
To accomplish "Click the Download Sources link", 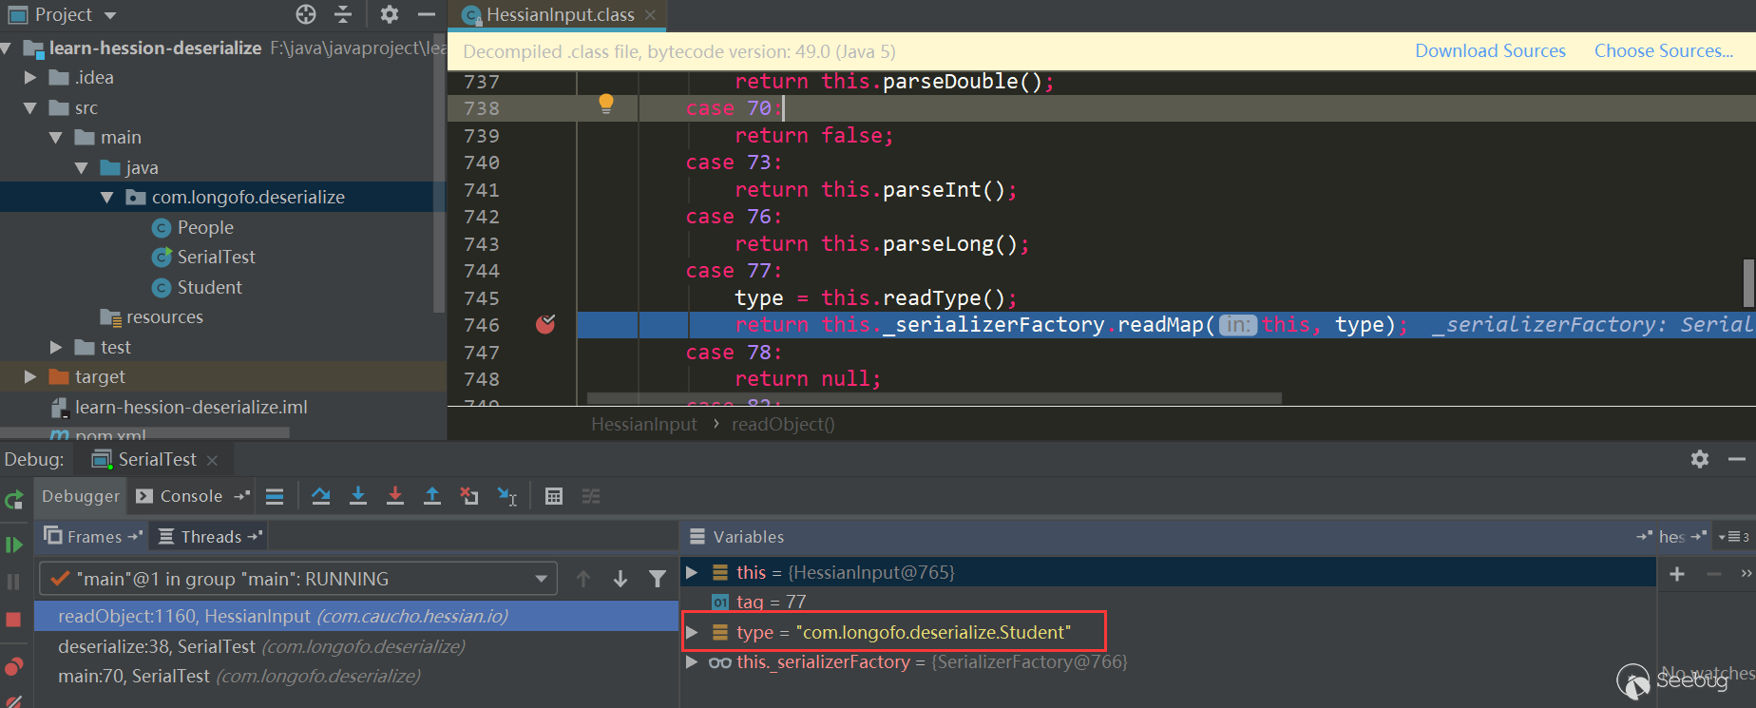I will pyautogui.click(x=1490, y=51).
